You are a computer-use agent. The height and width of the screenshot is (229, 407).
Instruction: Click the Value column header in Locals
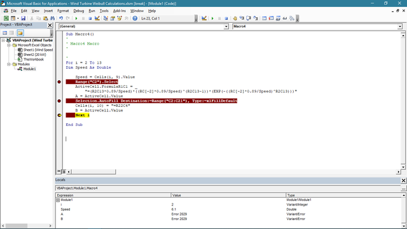pos(228,195)
